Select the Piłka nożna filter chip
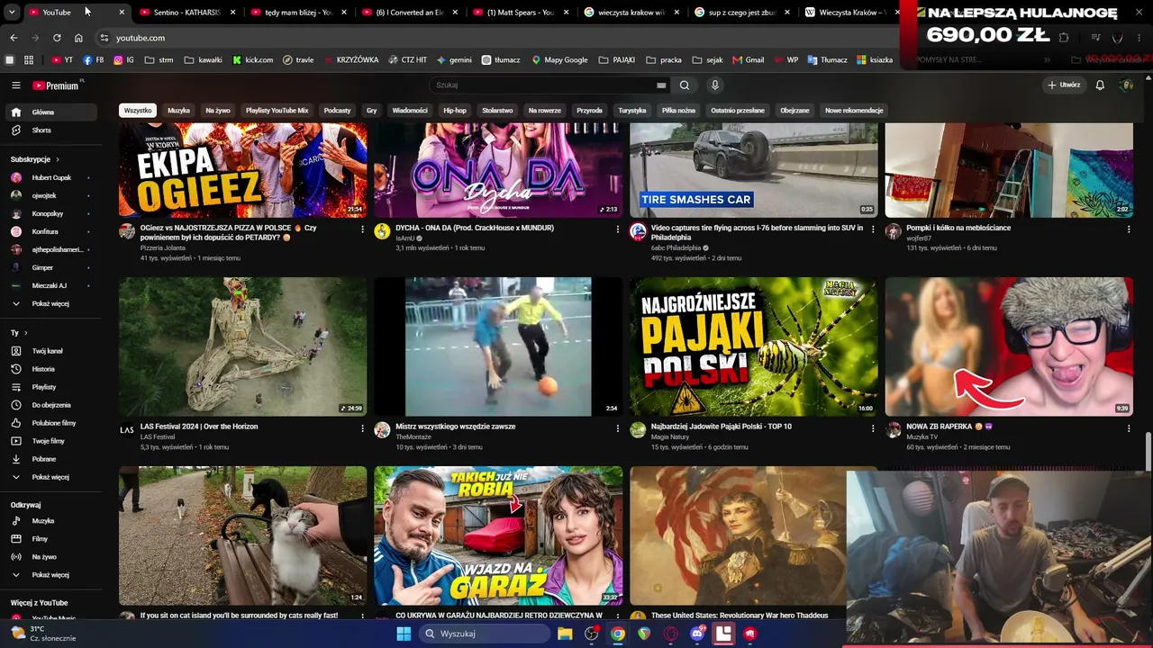 tap(678, 111)
